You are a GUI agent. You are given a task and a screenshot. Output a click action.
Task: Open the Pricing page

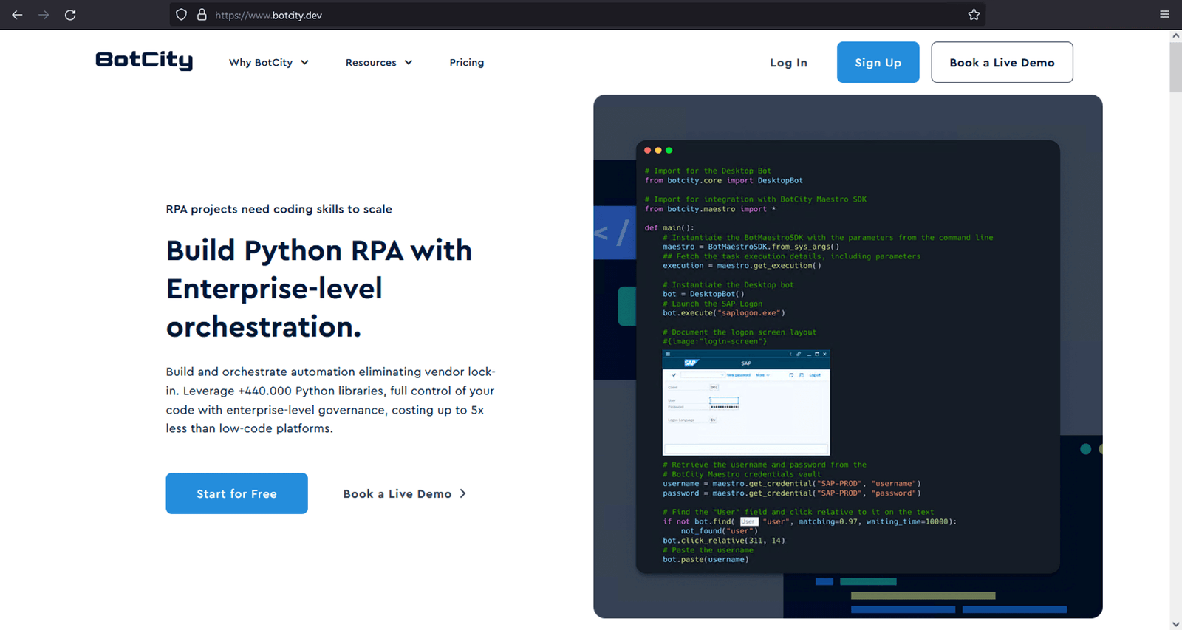tap(467, 63)
